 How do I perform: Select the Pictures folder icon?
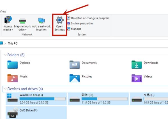(75, 78)
